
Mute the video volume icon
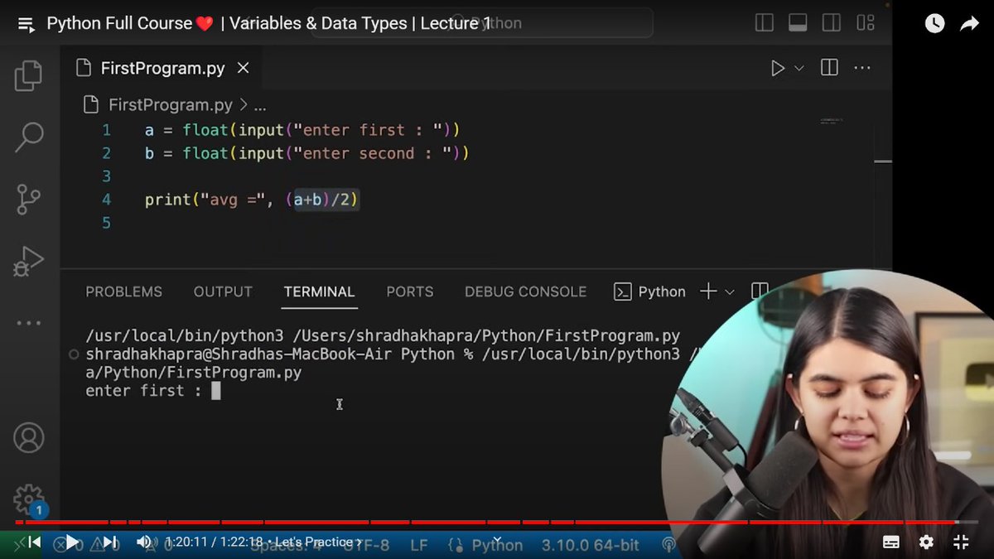[x=144, y=542]
